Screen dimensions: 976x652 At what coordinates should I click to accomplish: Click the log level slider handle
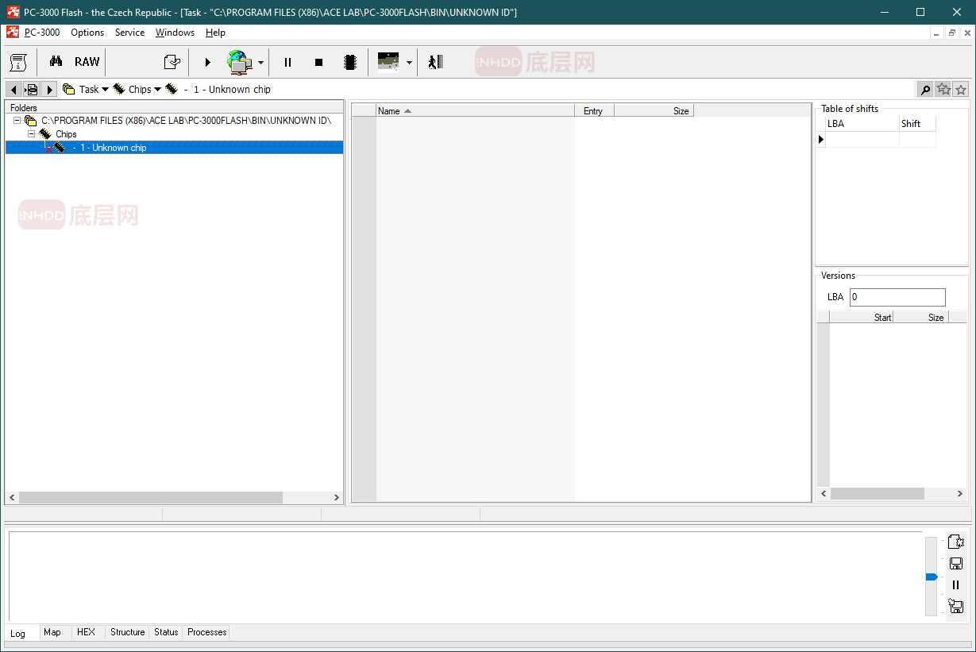[932, 577]
